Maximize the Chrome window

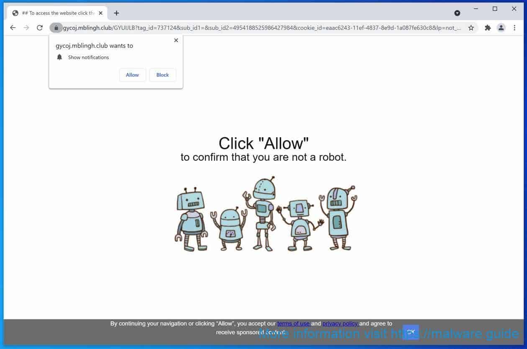pos(495,9)
